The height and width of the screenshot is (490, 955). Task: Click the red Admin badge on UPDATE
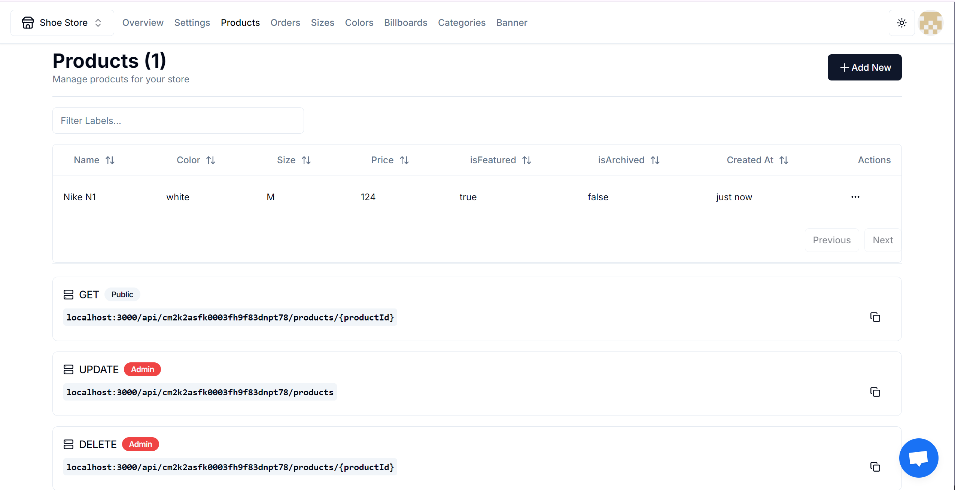click(142, 369)
